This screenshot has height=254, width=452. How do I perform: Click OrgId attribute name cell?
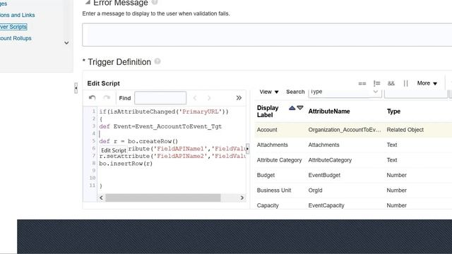(315, 190)
